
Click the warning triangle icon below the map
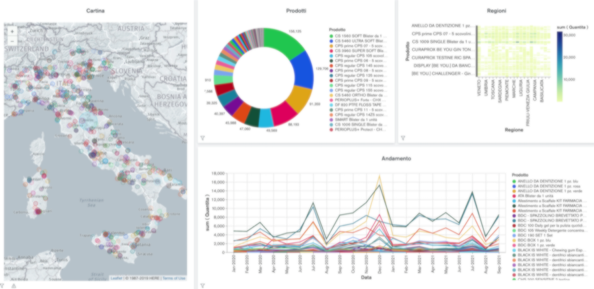[14, 286]
